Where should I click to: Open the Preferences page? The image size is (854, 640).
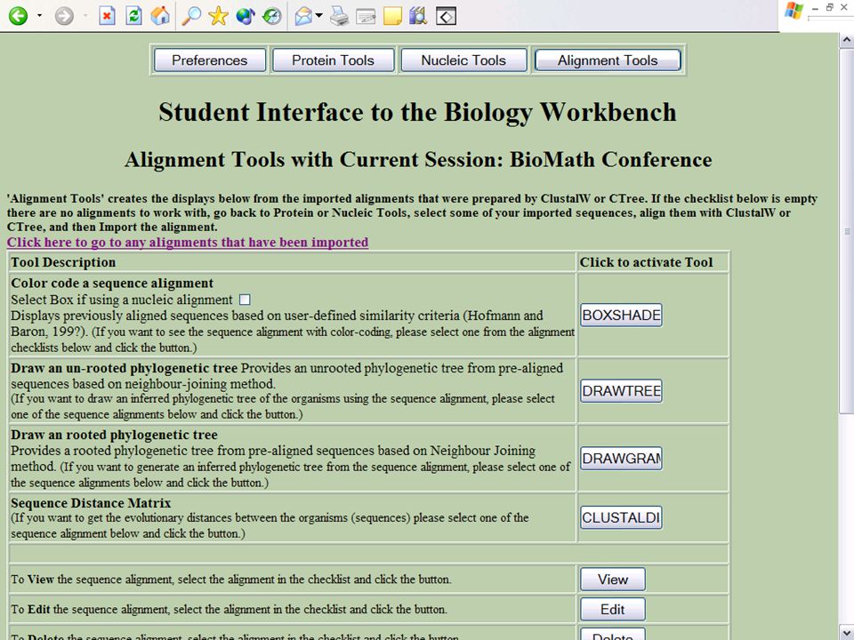coord(210,60)
